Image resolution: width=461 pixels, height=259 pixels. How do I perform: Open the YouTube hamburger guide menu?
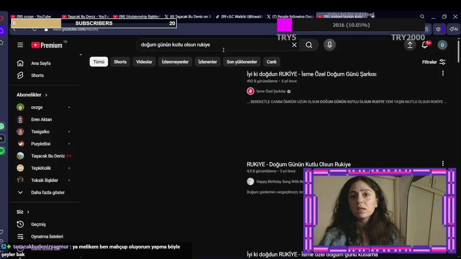click(x=20, y=45)
